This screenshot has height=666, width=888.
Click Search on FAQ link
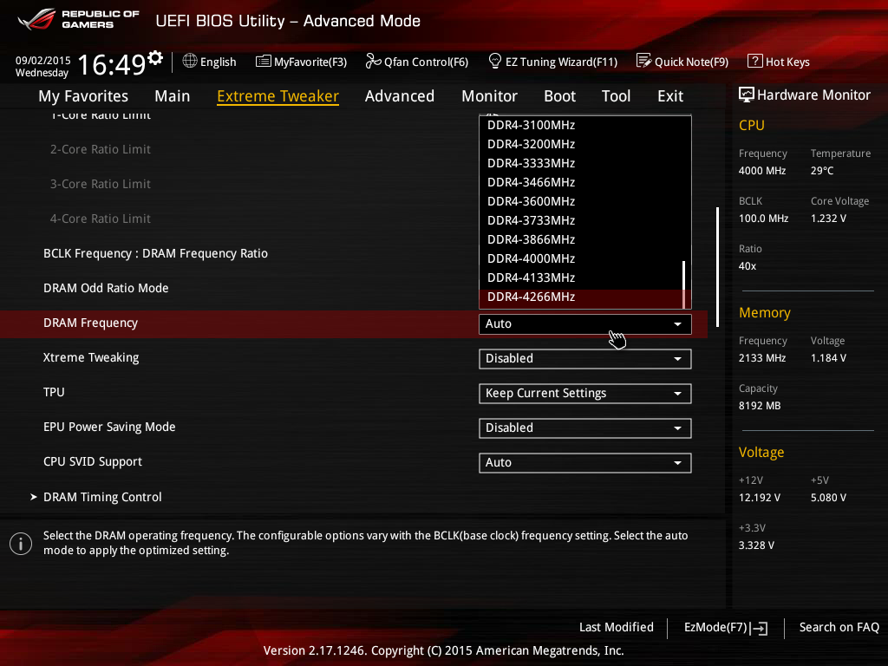[x=839, y=628]
